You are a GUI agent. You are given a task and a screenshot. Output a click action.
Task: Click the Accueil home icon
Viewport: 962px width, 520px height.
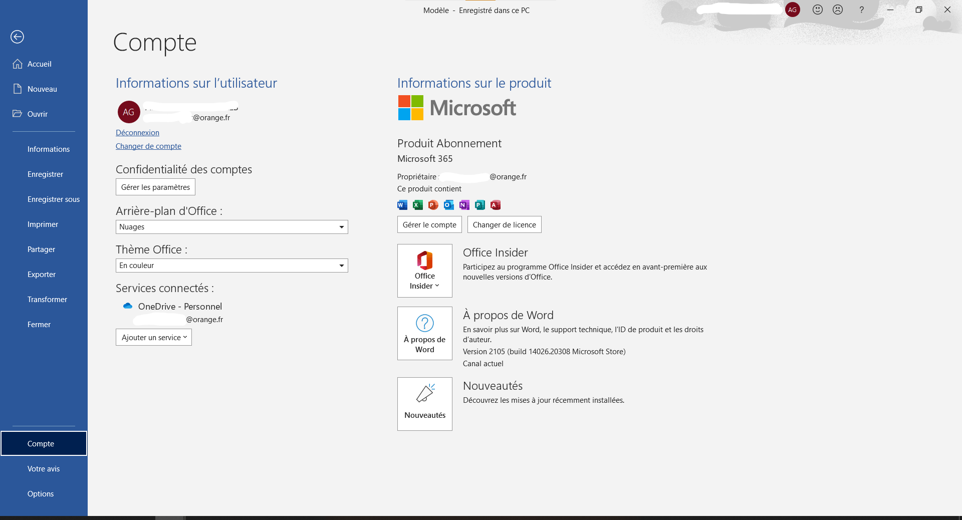(18, 64)
